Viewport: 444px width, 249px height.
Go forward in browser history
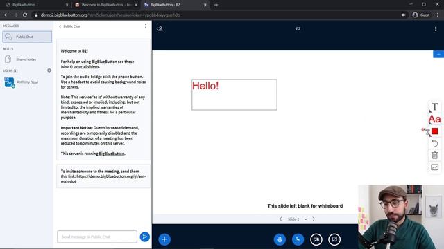click(15, 15)
